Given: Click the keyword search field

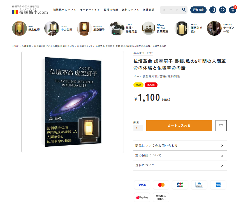Looking at the screenshot, I should click(171, 10).
